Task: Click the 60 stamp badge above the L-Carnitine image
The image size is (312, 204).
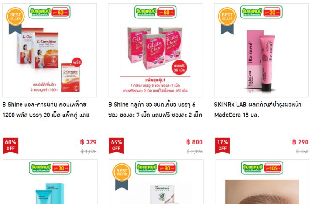Action: click(49, 12)
